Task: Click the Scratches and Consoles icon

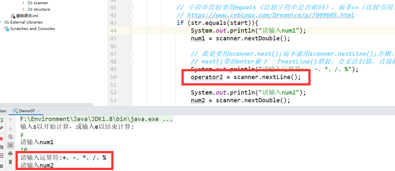Action: pyautogui.click(x=6, y=29)
